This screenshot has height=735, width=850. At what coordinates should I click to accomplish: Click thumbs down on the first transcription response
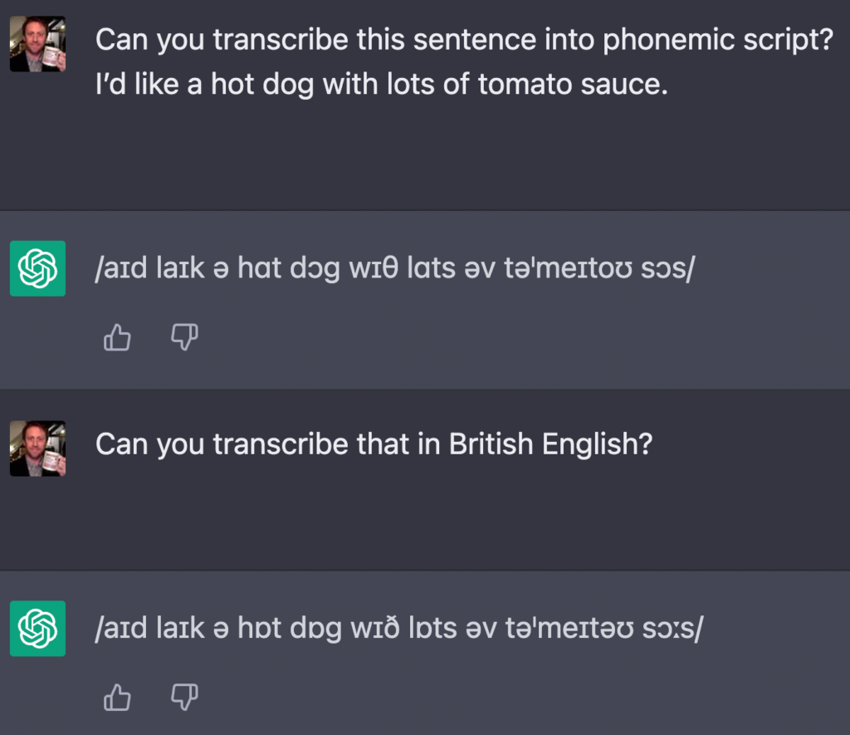click(x=184, y=337)
